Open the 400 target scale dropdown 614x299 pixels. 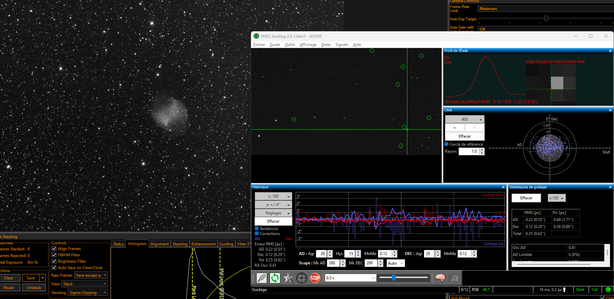[465, 119]
